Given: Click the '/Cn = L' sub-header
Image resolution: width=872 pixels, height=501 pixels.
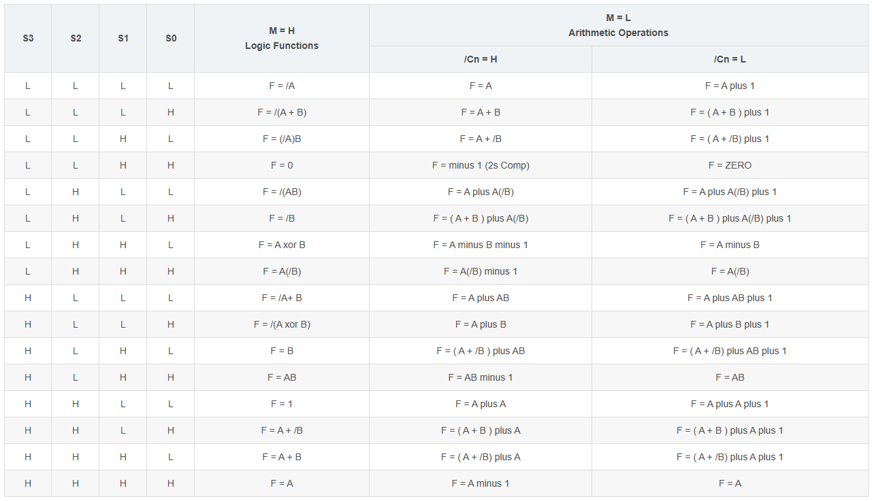Looking at the screenshot, I should 730,59.
